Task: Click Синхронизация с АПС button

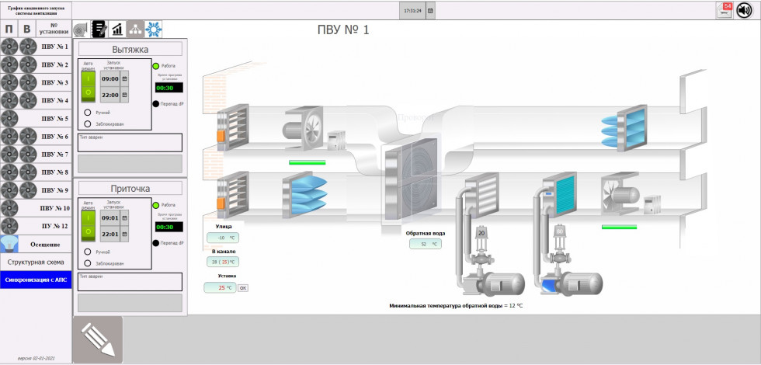Action: pyautogui.click(x=36, y=280)
